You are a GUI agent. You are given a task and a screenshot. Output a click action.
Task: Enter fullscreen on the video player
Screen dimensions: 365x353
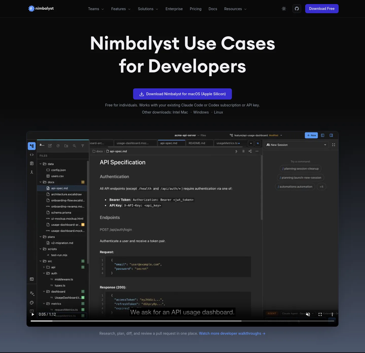[x=320, y=314]
